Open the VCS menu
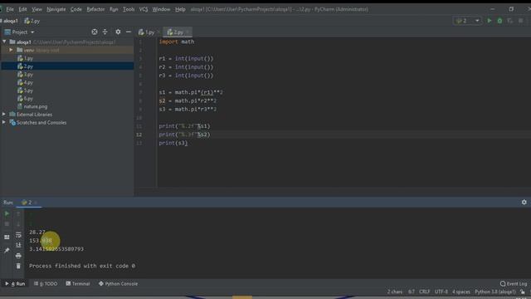Screen dimensions: 531x299 (144, 9)
